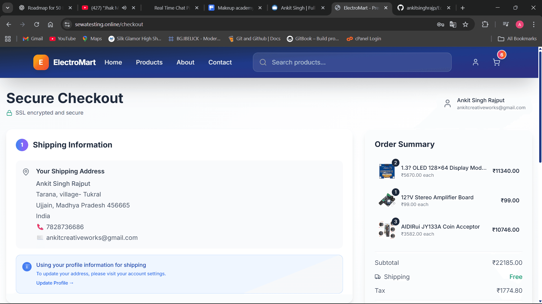Open the Contact navigation link
The width and height of the screenshot is (542, 304).
pyautogui.click(x=220, y=62)
